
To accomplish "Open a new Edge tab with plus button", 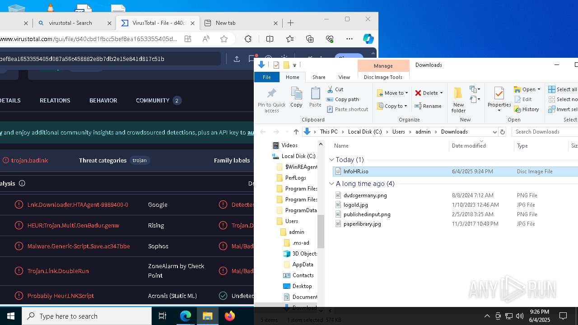I will click(291, 23).
